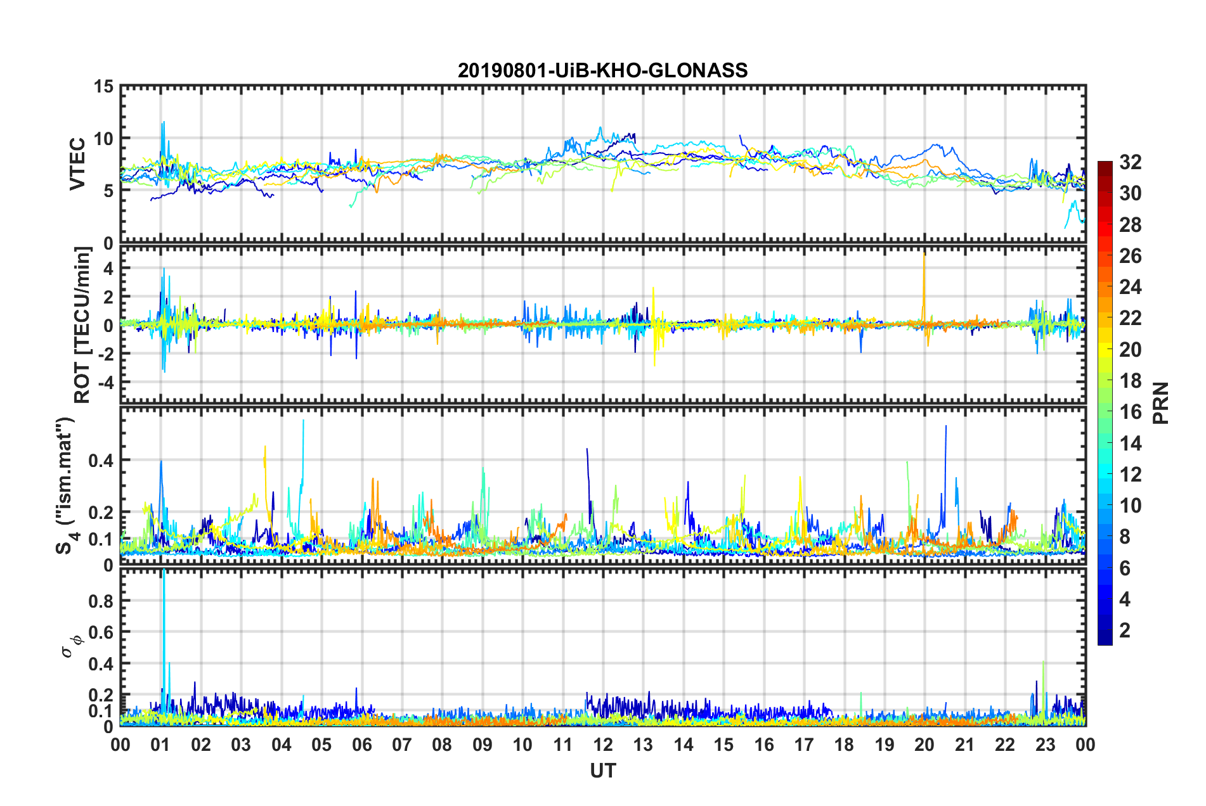Click the ROT [TECU/min] axis label
Image resolution: width=1206 pixels, height=806 pixels.
(82, 325)
